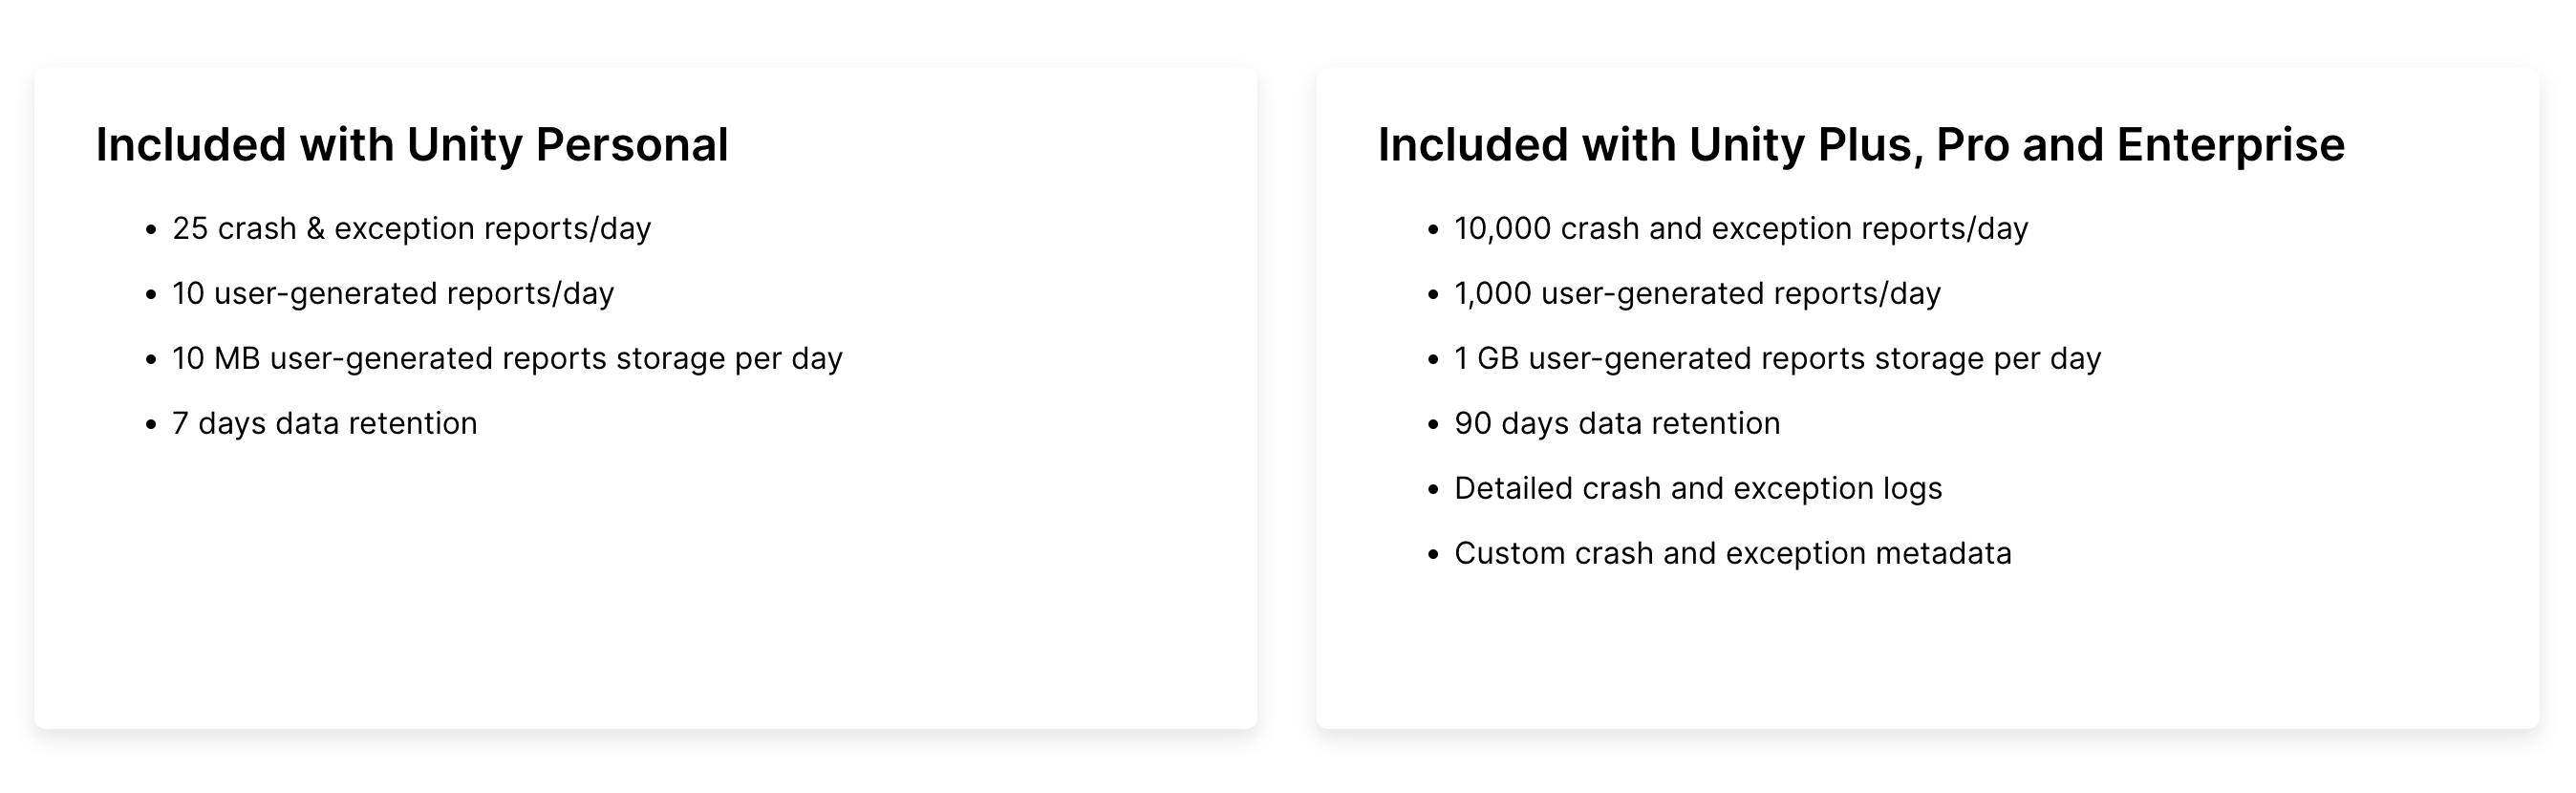The height and width of the screenshot is (793, 2576).
Task: Click the bullet before "25 crash & exception reports/day"
Action: pos(151,230)
